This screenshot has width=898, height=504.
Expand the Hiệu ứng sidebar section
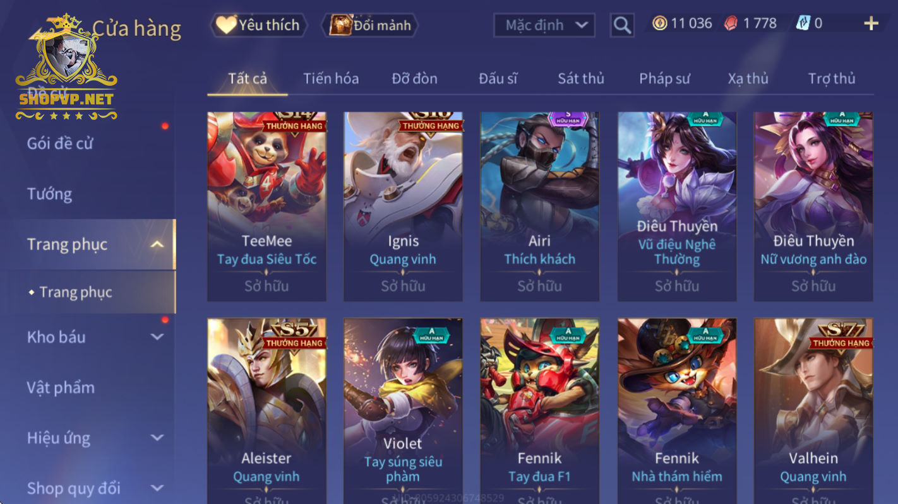pos(157,438)
